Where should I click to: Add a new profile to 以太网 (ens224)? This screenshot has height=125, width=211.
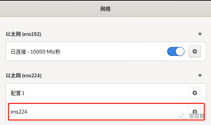coord(200,75)
